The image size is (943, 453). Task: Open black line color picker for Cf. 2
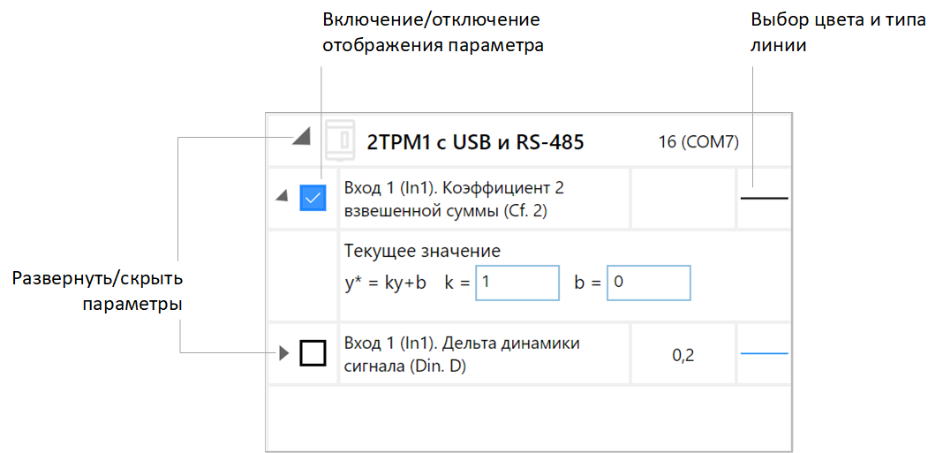point(764,199)
